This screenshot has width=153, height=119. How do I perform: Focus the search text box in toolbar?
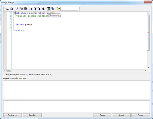(x=69, y=9)
